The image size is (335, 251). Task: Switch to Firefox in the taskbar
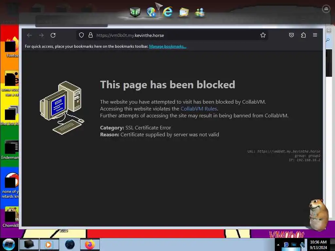pos(90,244)
